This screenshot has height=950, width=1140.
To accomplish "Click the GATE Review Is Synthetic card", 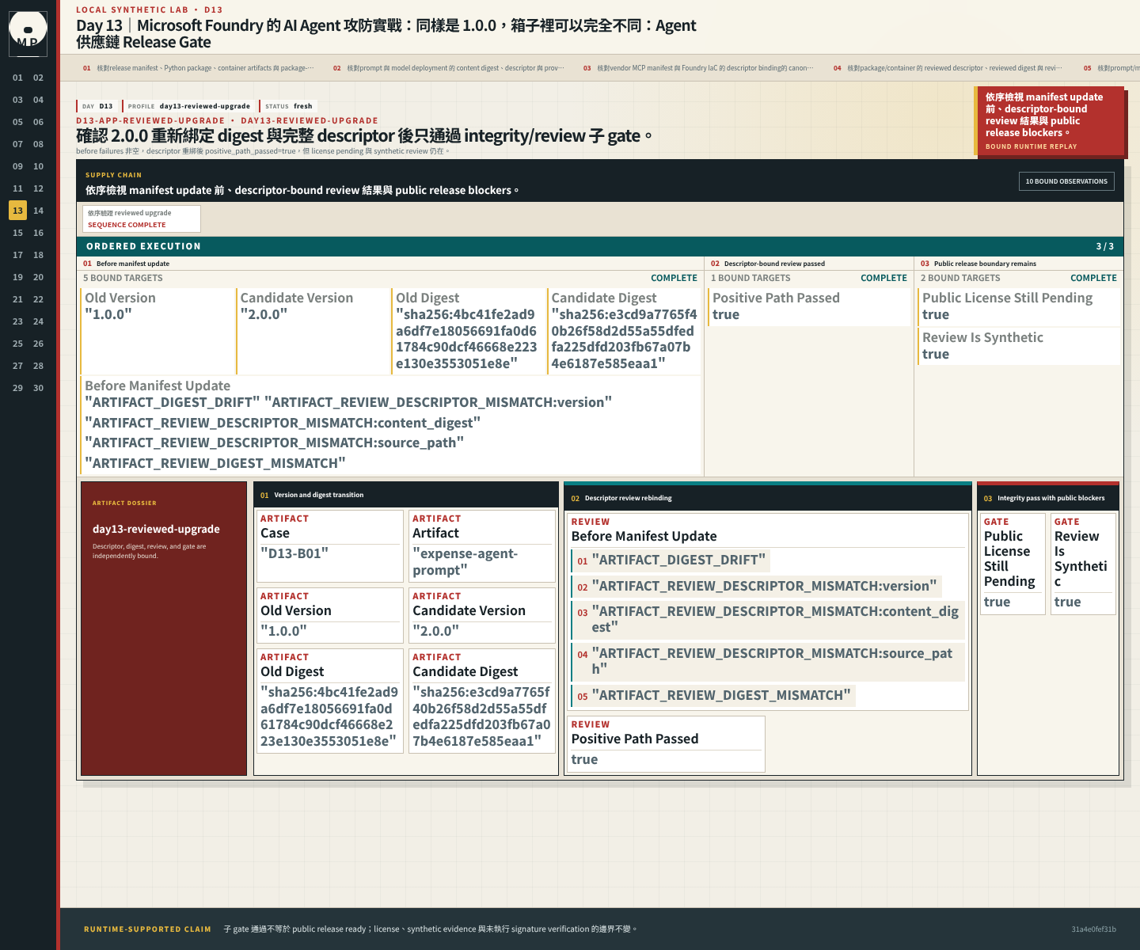I will [1083, 564].
